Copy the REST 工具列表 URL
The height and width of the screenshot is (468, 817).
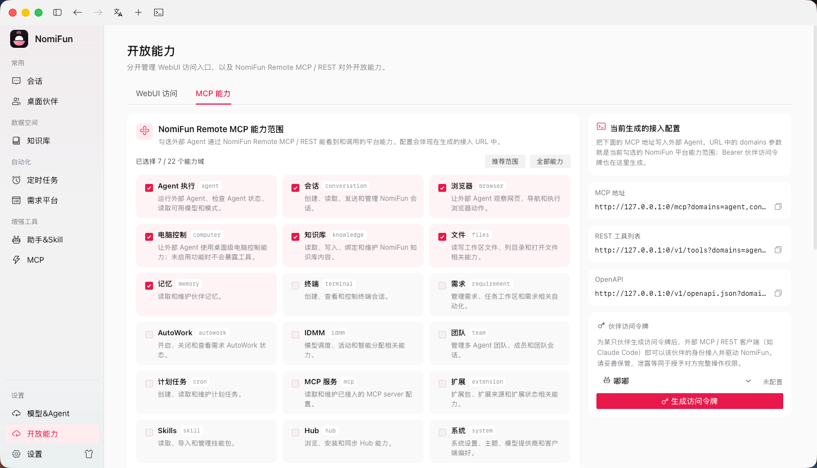tap(778, 250)
